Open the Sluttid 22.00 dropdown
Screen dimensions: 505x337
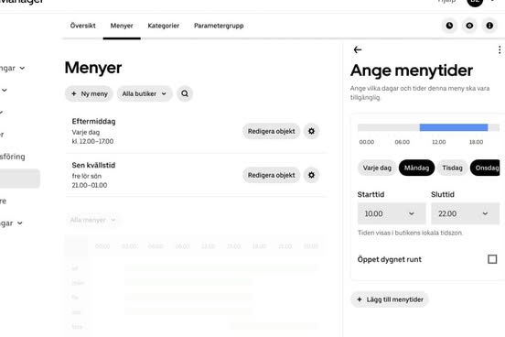[x=465, y=213]
